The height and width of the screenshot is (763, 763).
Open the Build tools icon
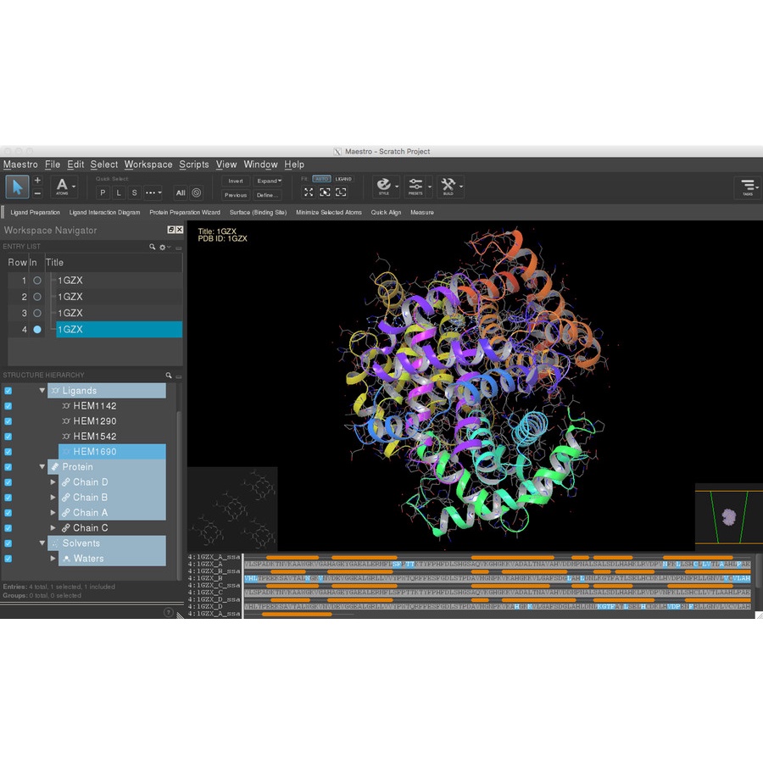point(448,186)
